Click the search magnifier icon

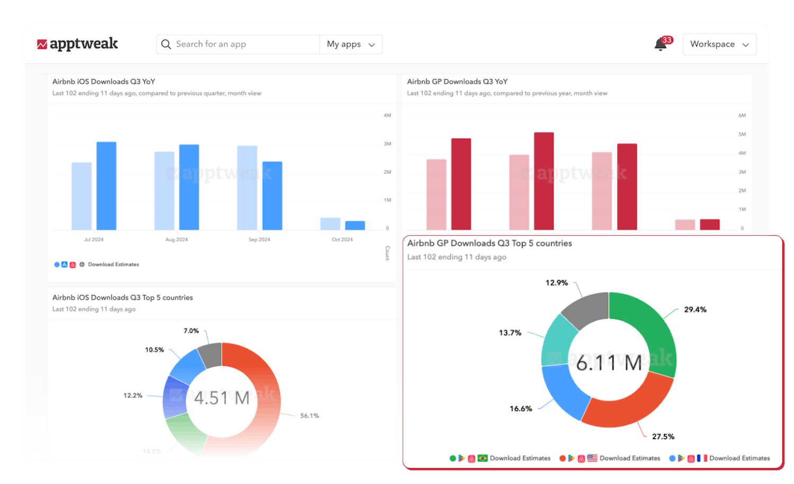166,44
